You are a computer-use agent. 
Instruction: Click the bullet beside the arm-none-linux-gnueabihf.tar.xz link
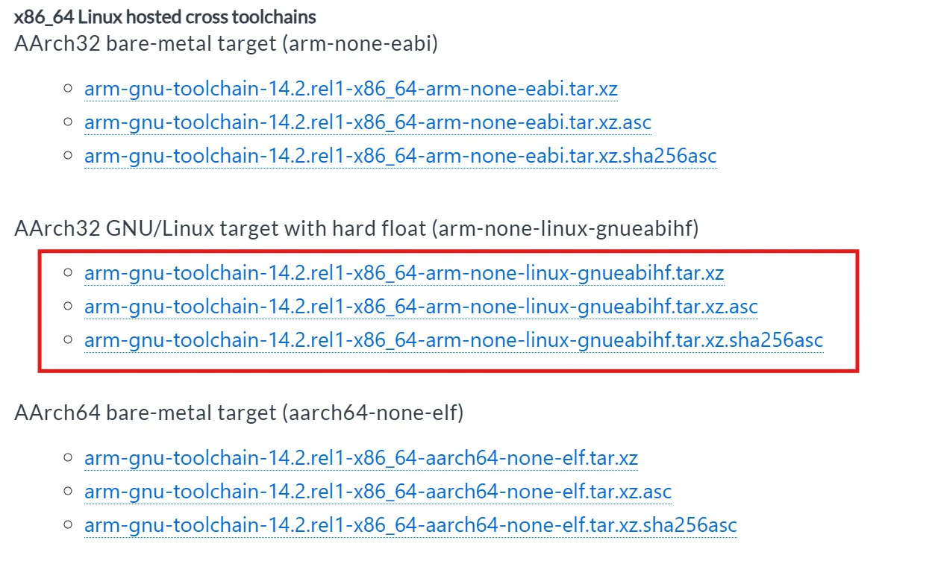[68, 273]
